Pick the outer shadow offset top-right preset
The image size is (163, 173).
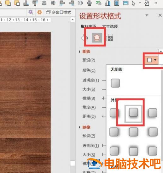114,151
